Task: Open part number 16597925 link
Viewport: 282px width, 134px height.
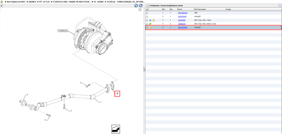Action: pyautogui.click(x=182, y=21)
